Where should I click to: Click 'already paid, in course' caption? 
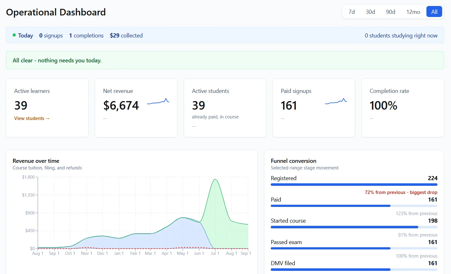pos(215,117)
